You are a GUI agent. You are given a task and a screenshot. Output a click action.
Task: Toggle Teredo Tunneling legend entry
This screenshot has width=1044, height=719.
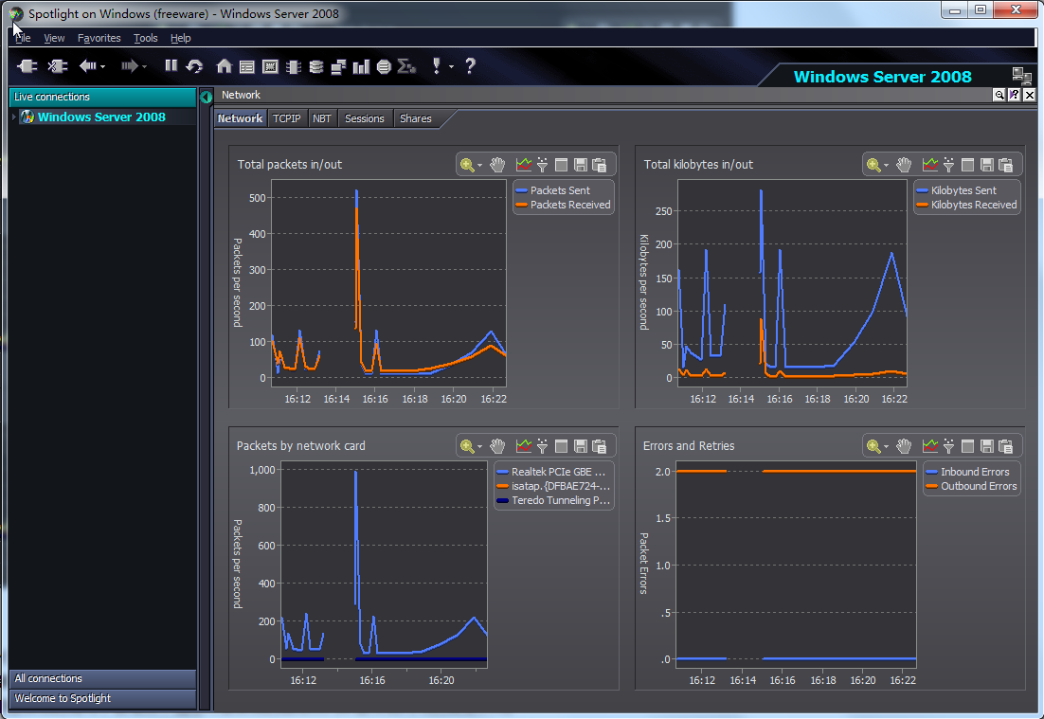553,500
